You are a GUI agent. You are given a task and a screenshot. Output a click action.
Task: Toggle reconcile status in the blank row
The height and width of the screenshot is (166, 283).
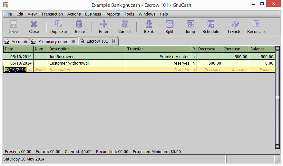[x=194, y=69]
